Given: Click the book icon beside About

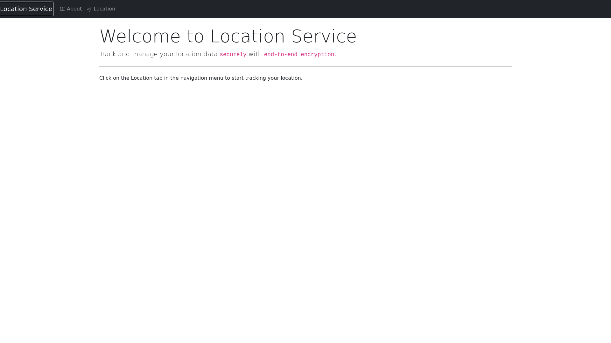Looking at the screenshot, I should 63,9.
